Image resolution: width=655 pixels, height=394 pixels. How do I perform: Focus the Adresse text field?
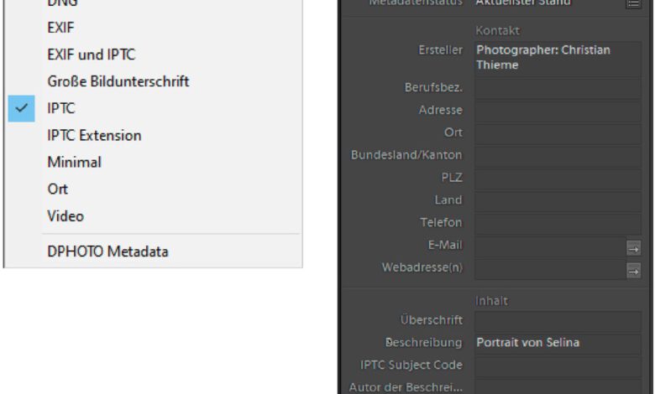click(558, 110)
